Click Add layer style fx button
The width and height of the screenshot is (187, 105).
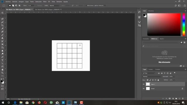point(167,99)
